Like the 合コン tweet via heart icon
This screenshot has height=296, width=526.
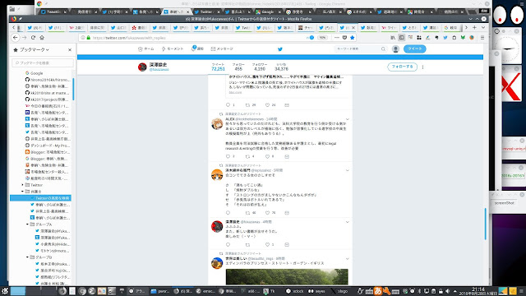pyautogui.click(x=267, y=213)
